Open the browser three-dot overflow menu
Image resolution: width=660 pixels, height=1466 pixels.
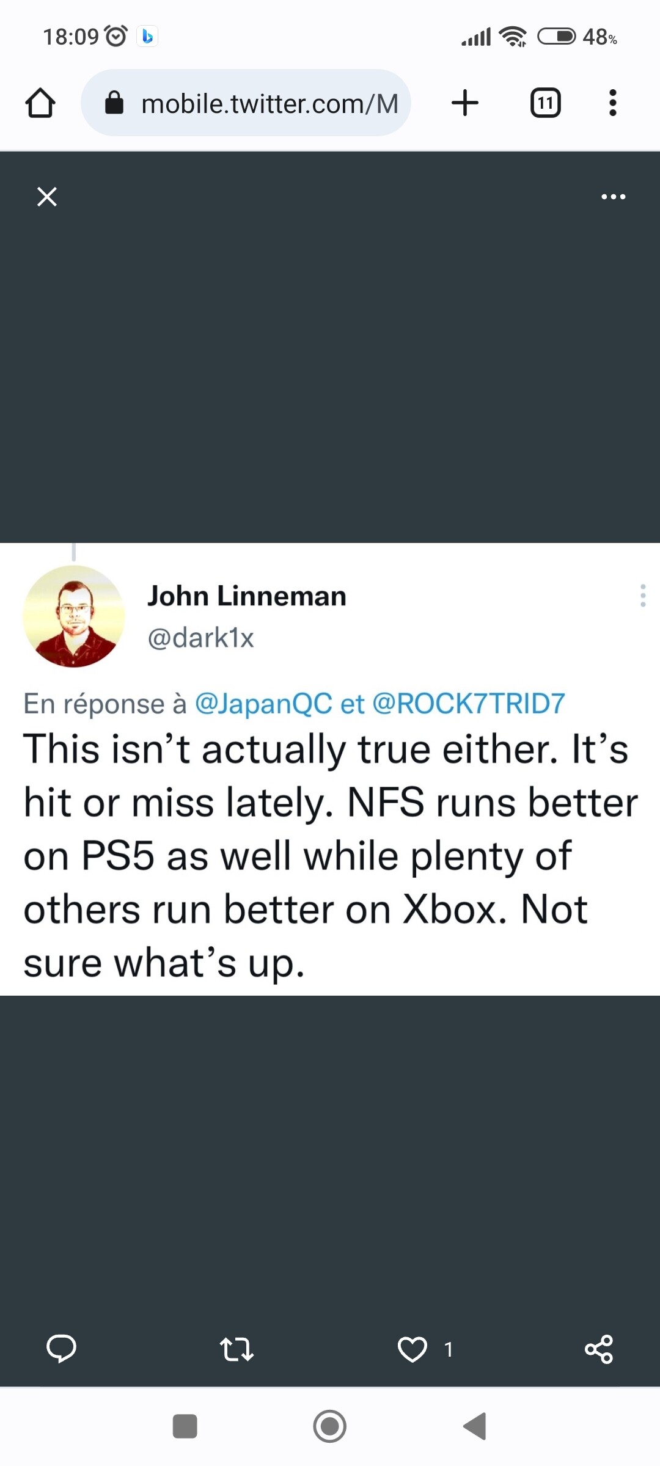612,103
